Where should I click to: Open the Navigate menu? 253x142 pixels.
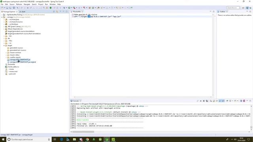click(27, 4)
